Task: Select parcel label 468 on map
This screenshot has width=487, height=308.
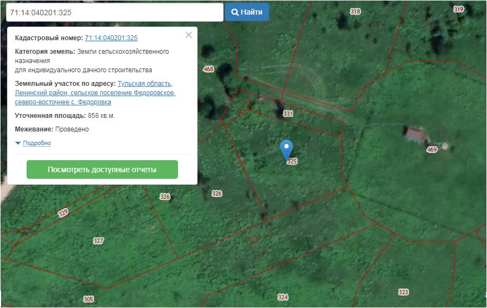Action: [x=208, y=69]
